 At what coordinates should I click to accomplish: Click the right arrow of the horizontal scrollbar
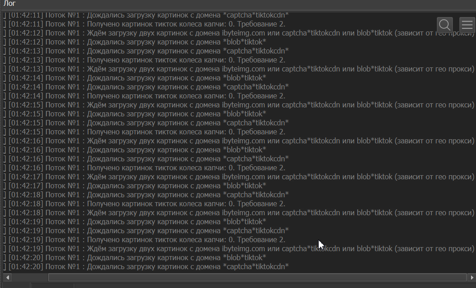[472, 278]
